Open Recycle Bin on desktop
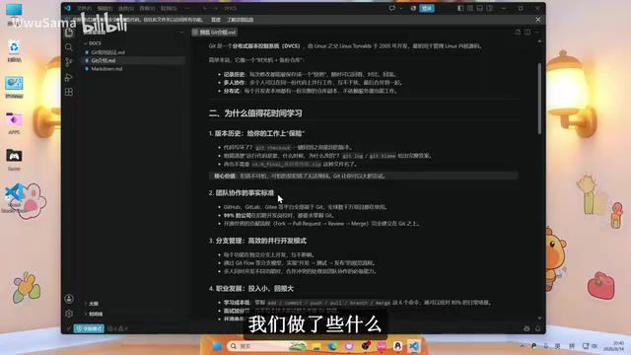This screenshot has width=631, height=355. 14,51
